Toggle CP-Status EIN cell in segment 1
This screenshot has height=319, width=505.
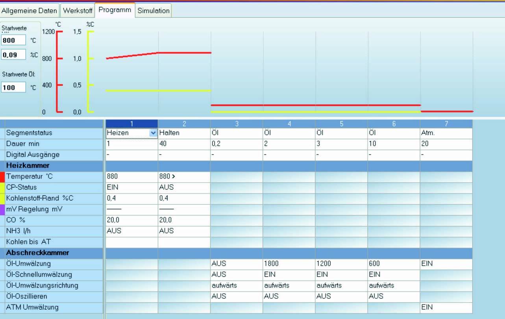pyautogui.click(x=131, y=188)
